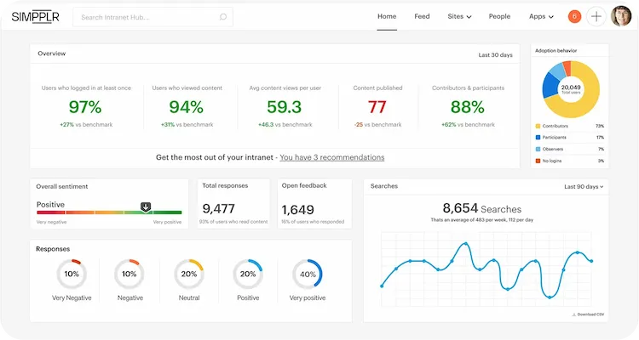
Task: Click the sentiment marker on the scale
Action: (x=146, y=207)
